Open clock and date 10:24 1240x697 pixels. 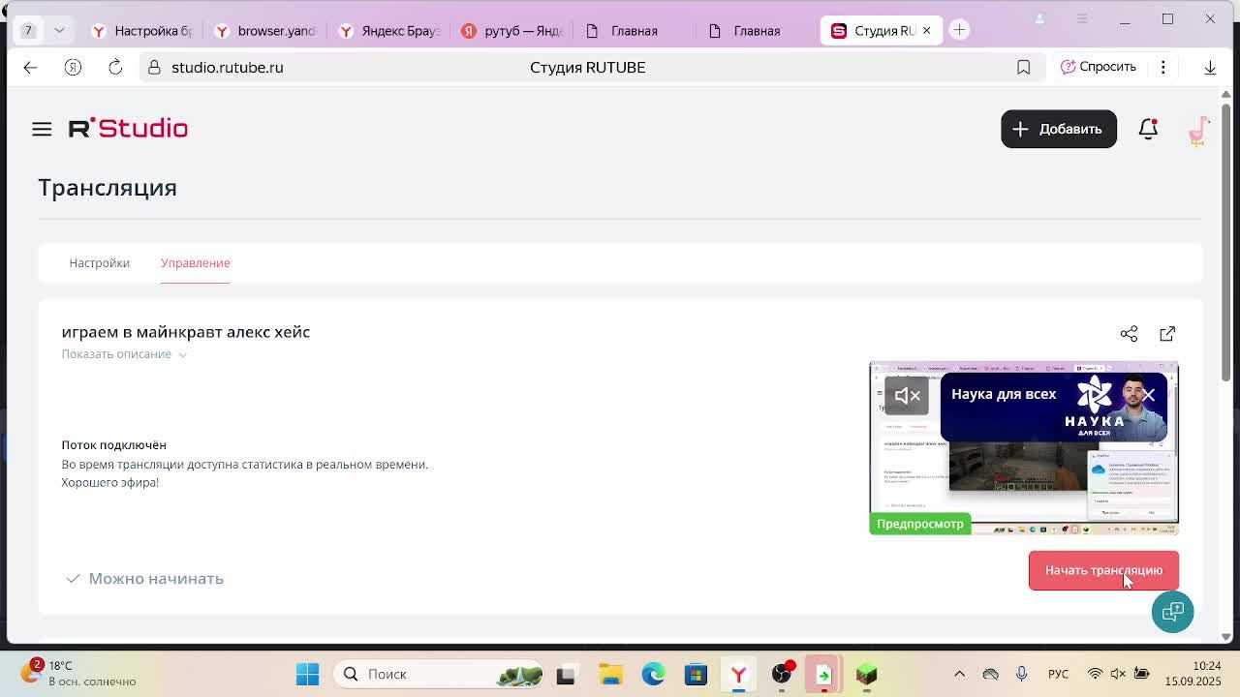(1193, 674)
